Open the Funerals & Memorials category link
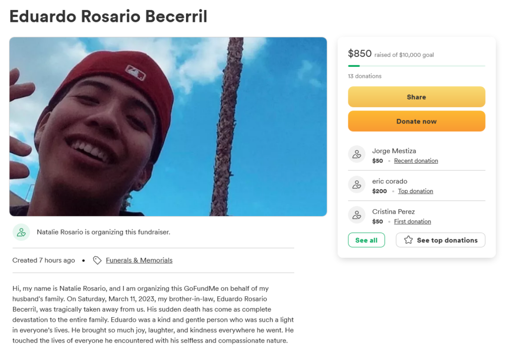The image size is (508, 345). pos(139,260)
